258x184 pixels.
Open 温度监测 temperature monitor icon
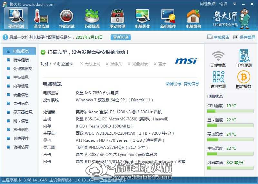(41, 18)
